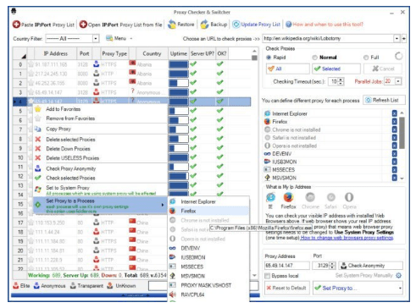Choose Delete USELESS Proxies
Image resolution: width=416 pixels, height=308 pixels.
100,158
